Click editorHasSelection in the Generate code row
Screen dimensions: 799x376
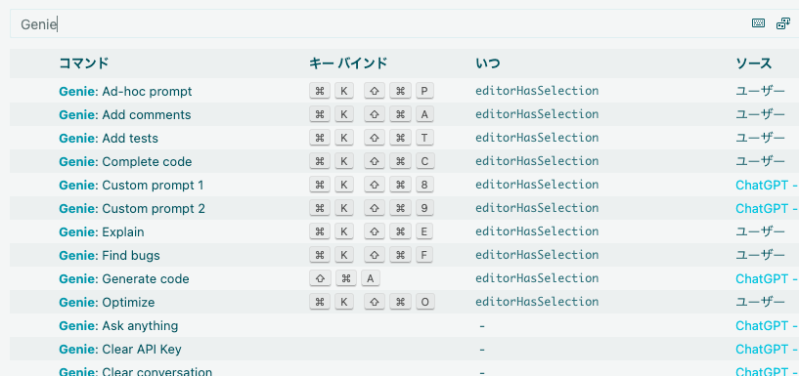[537, 278]
